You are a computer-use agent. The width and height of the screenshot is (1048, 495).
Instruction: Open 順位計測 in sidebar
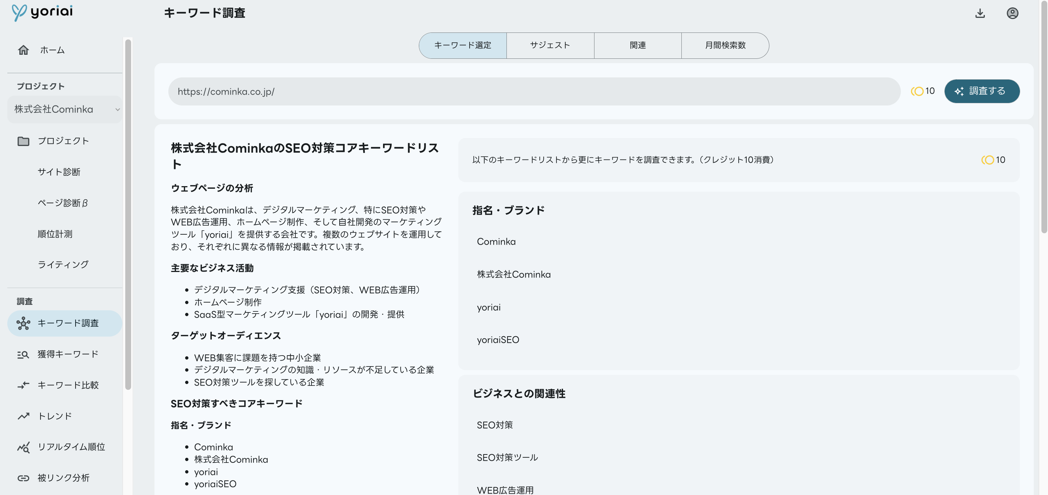click(x=55, y=234)
